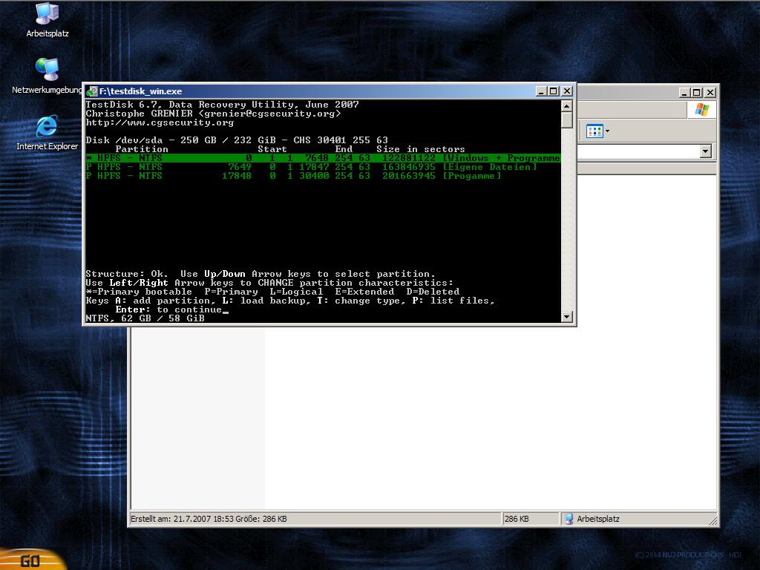Select the Windows + Programme partition row
Viewport: 760px width, 570px height.
click(x=323, y=158)
